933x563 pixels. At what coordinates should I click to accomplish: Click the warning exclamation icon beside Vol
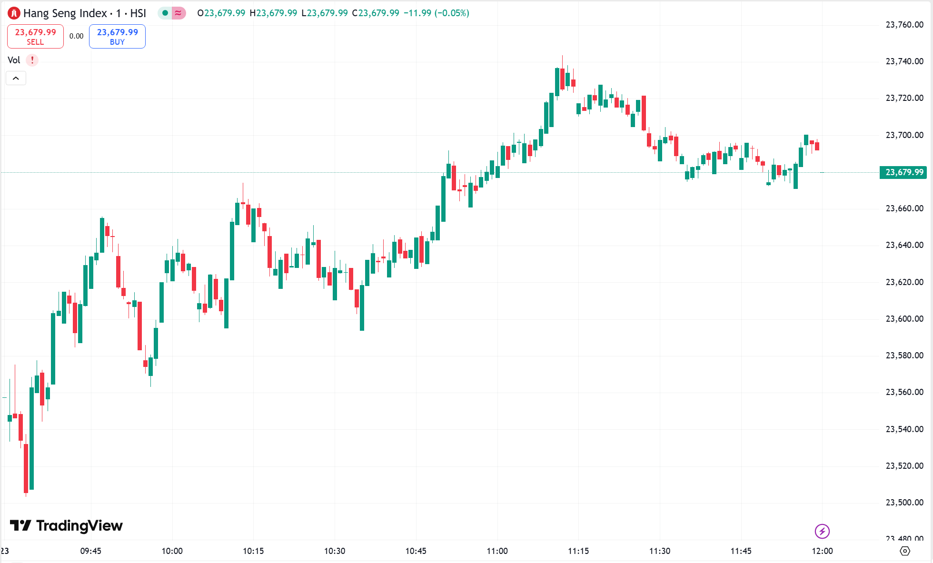pyautogui.click(x=31, y=60)
